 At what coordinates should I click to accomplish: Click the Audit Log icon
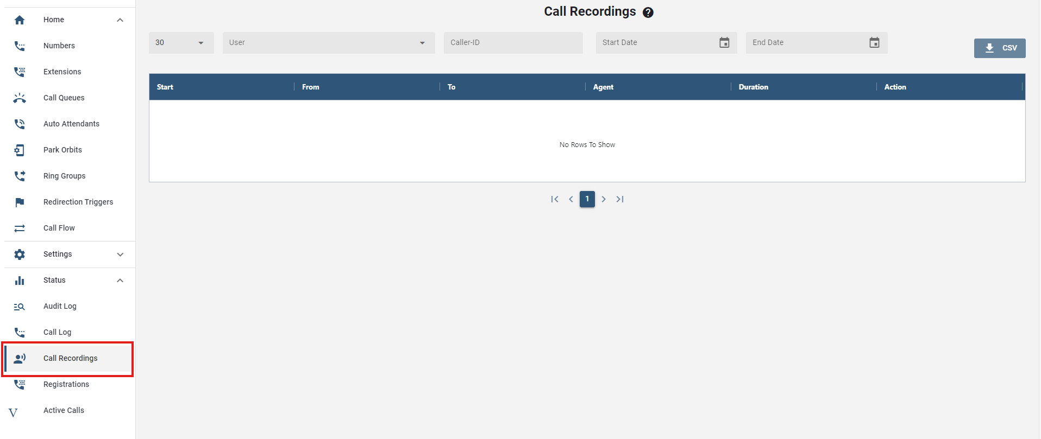pos(20,307)
